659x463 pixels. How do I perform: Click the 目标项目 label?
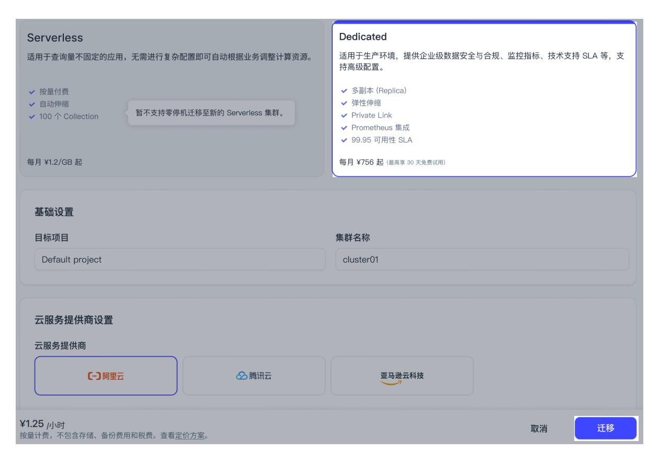tap(52, 238)
